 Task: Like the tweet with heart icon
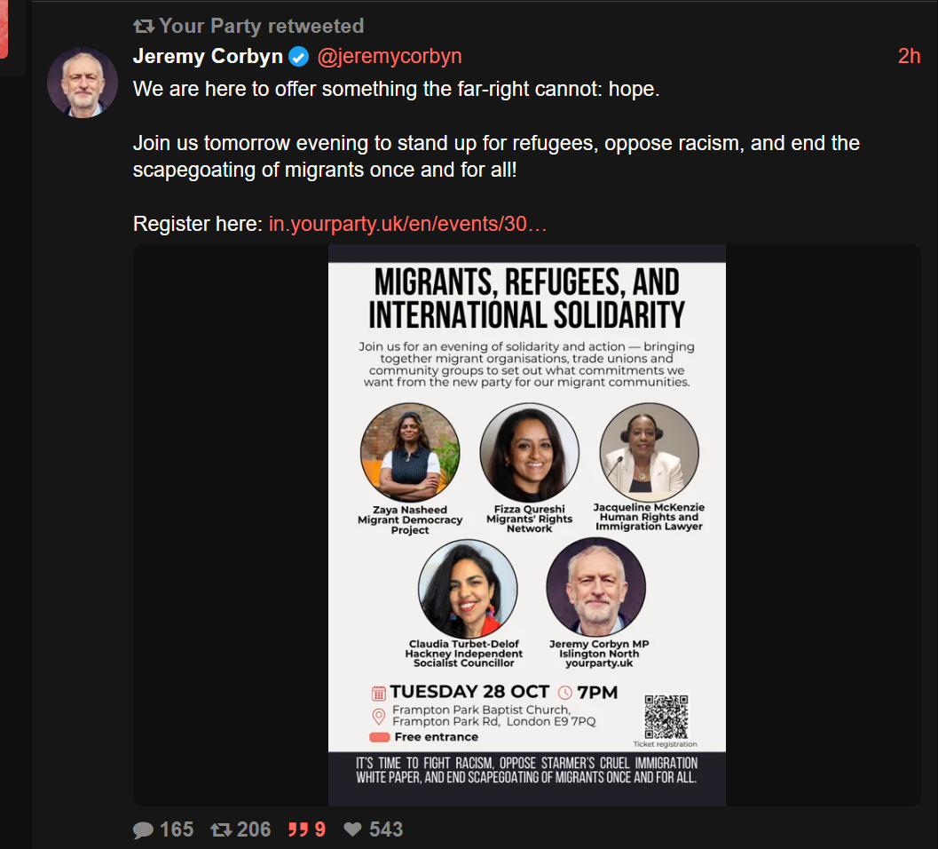click(x=352, y=829)
